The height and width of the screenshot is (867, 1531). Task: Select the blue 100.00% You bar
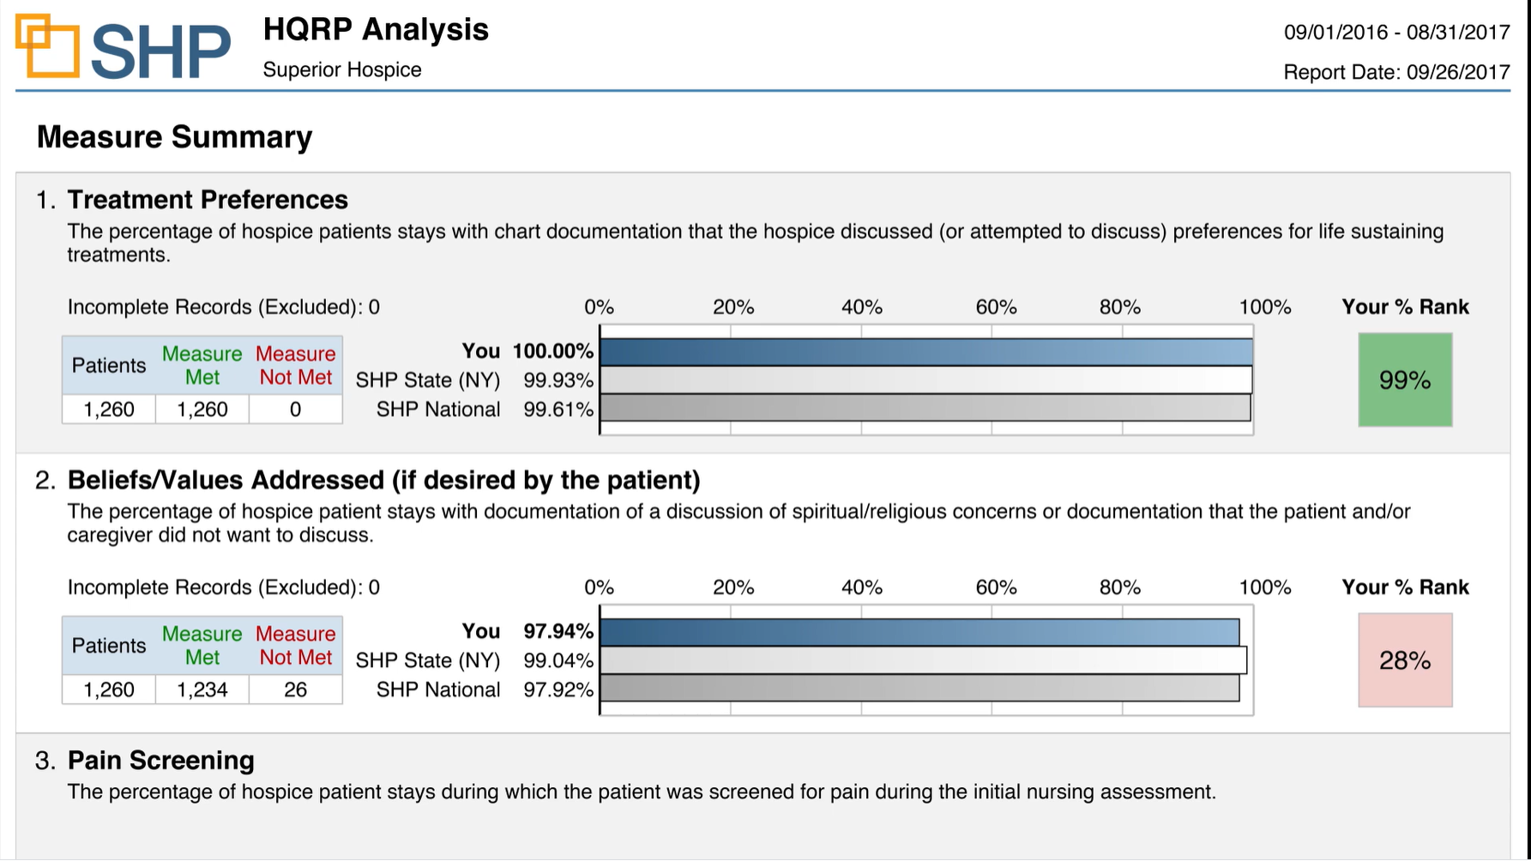pos(926,352)
